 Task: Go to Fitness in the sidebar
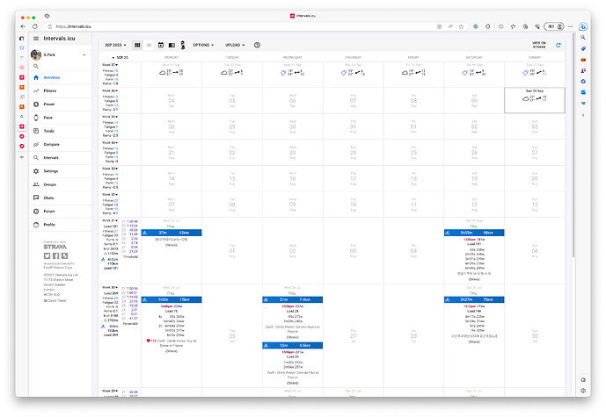tap(51, 90)
